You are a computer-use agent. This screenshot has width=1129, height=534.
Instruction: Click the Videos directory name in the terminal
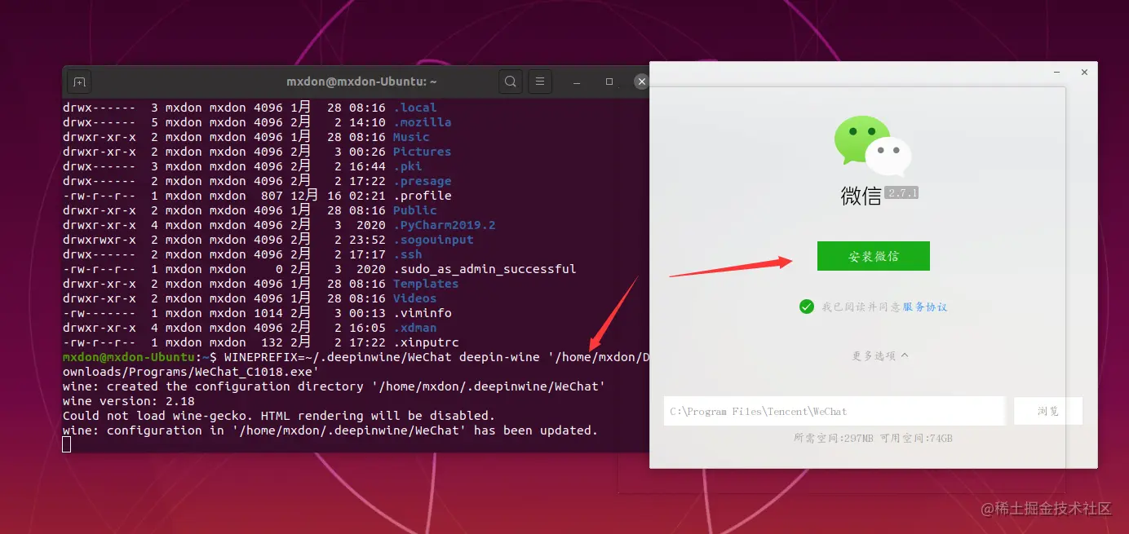pos(415,298)
